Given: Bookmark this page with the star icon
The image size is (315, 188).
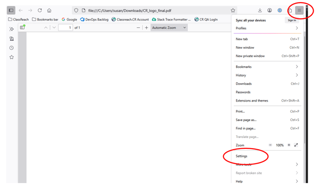Looking at the screenshot, I should (233, 10).
